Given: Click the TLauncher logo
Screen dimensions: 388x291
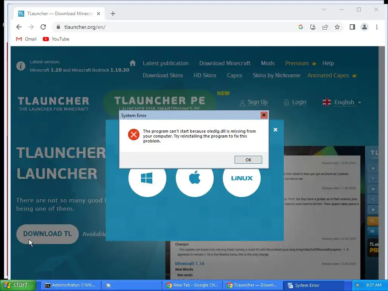Looking at the screenshot, I should coord(53,103).
